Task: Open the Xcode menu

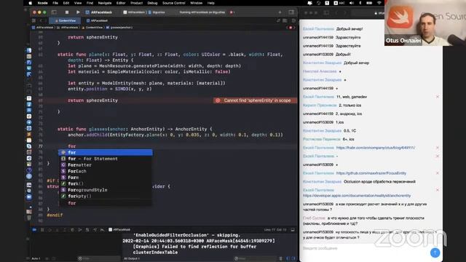Action: pos(42,3)
